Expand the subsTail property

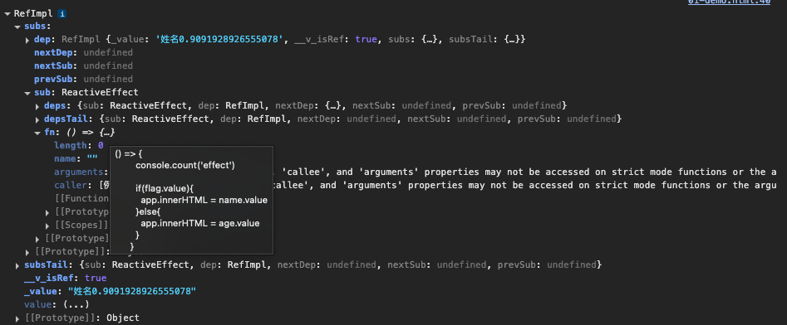17,265
